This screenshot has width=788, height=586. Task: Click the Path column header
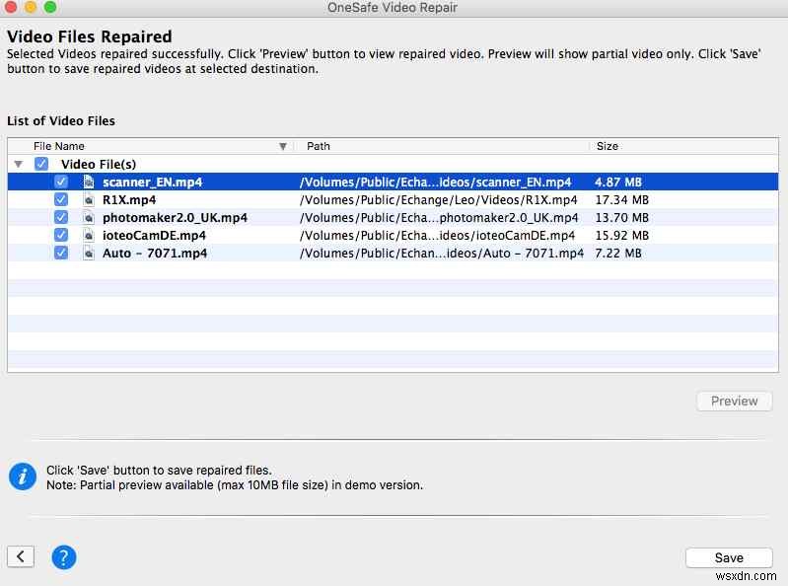319,146
